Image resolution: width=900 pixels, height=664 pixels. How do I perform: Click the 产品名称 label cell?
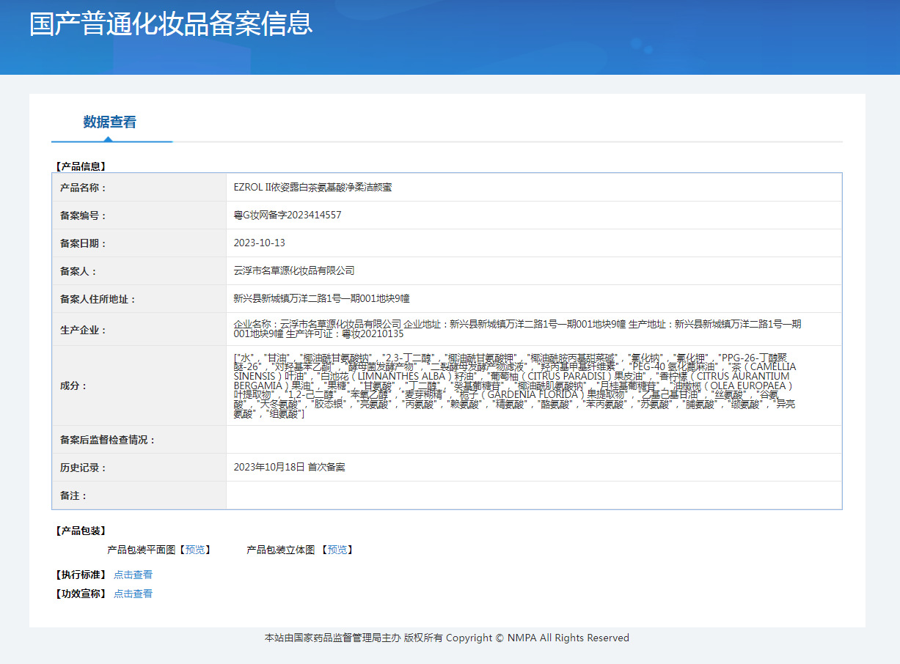tap(84, 188)
